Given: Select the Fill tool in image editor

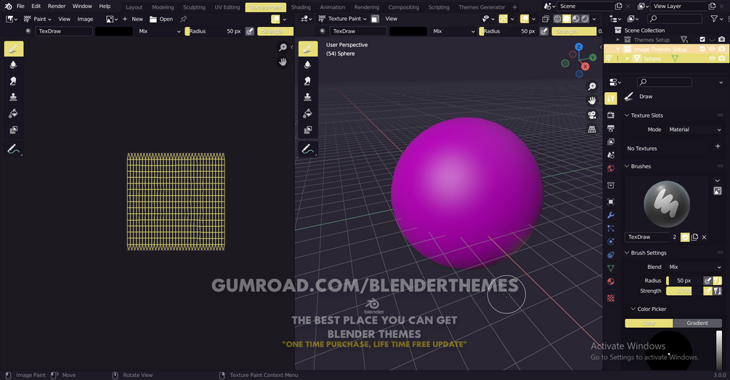Looking at the screenshot, I should (14, 113).
